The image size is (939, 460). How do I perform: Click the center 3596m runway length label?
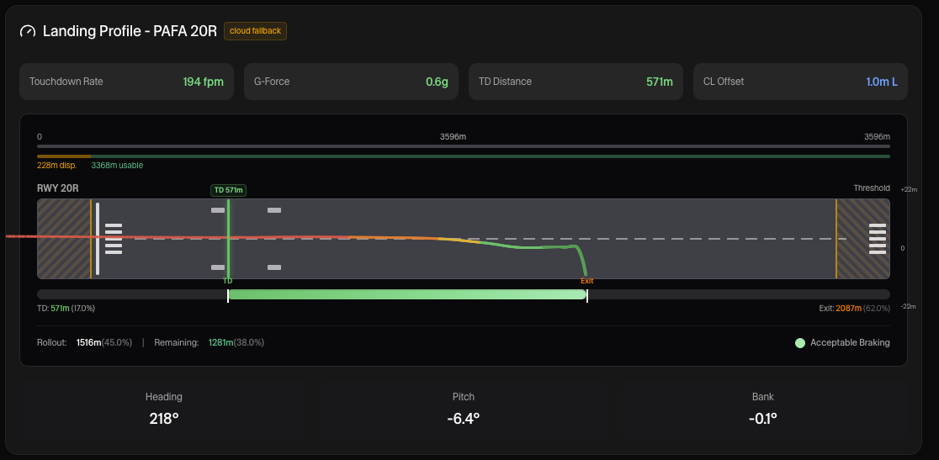[453, 137]
